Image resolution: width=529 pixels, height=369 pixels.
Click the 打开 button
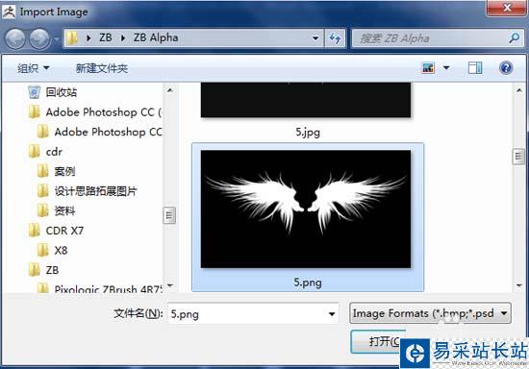(x=378, y=341)
